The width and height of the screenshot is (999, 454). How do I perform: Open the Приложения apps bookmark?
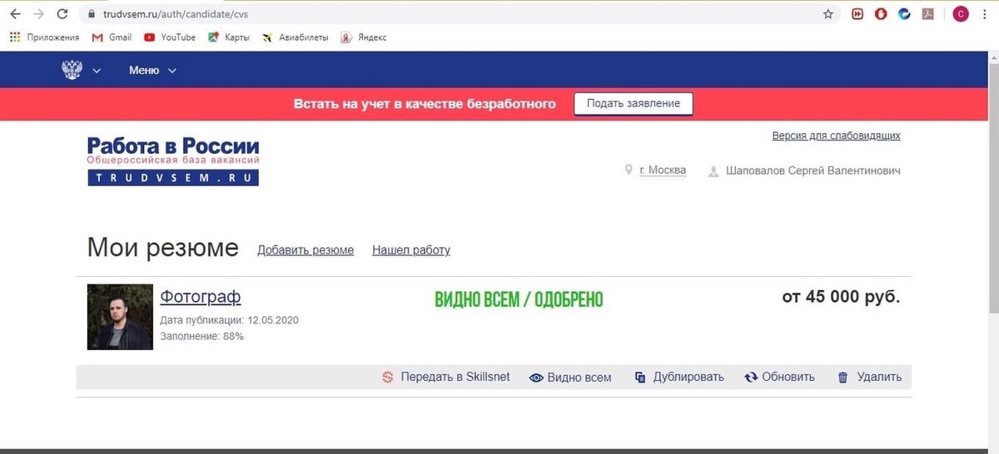(x=44, y=37)
